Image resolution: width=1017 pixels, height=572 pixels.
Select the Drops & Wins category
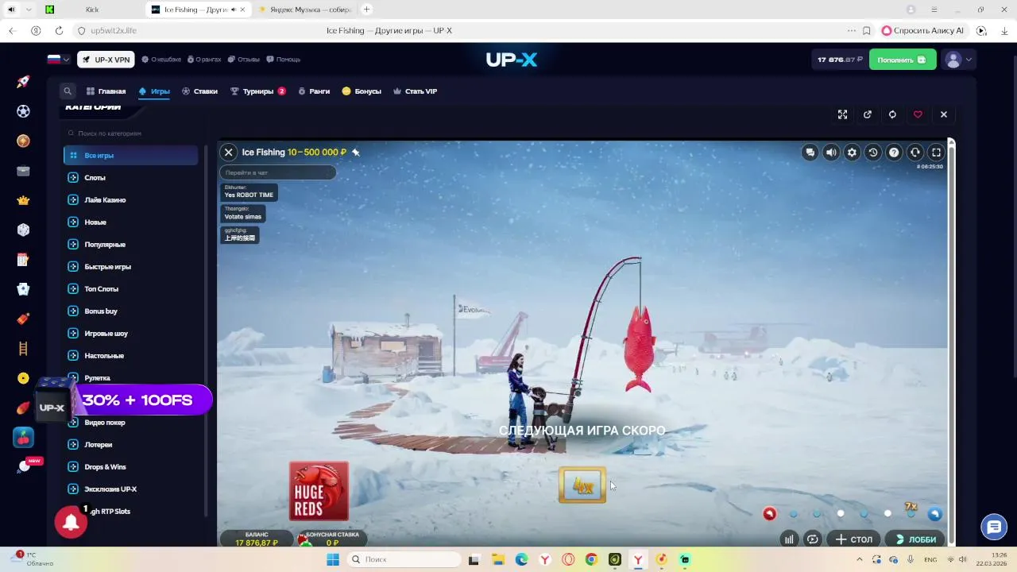pyautogui.click(x=131, y=467)
